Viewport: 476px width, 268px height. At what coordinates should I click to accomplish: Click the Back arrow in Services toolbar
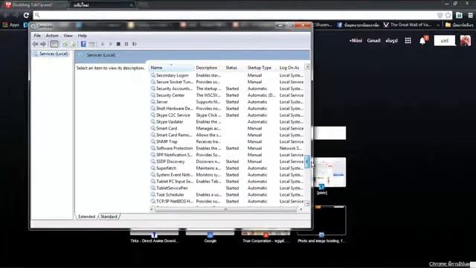click(x=35, y=44)
